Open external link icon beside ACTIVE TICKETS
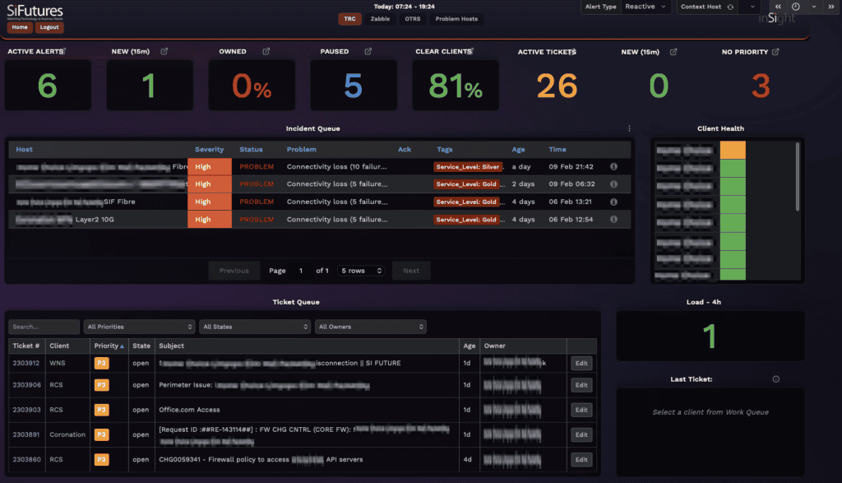842x483 pixels. pos(574,51)
